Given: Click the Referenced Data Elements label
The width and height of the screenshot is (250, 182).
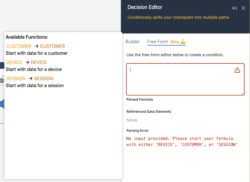Looking at the screenshot, I should pyautogui.click(x=149, y=112).
